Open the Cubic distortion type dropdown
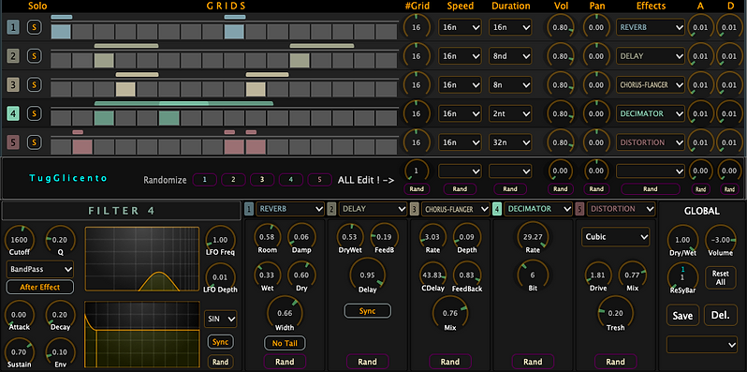Screen dimensions: 747x372 click(x=616, y=237)
